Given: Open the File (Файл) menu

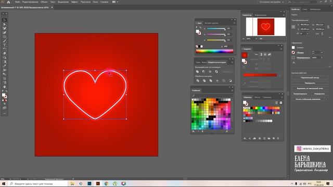Looking at the screenshot, I should click(x=18, y=2).
